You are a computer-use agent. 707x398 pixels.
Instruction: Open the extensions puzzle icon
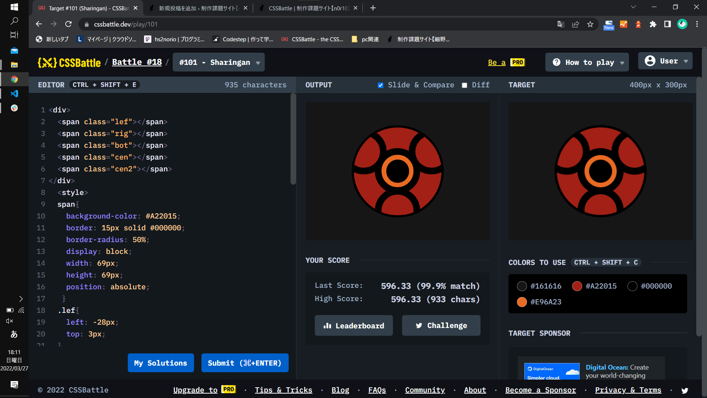pos(653,24)
